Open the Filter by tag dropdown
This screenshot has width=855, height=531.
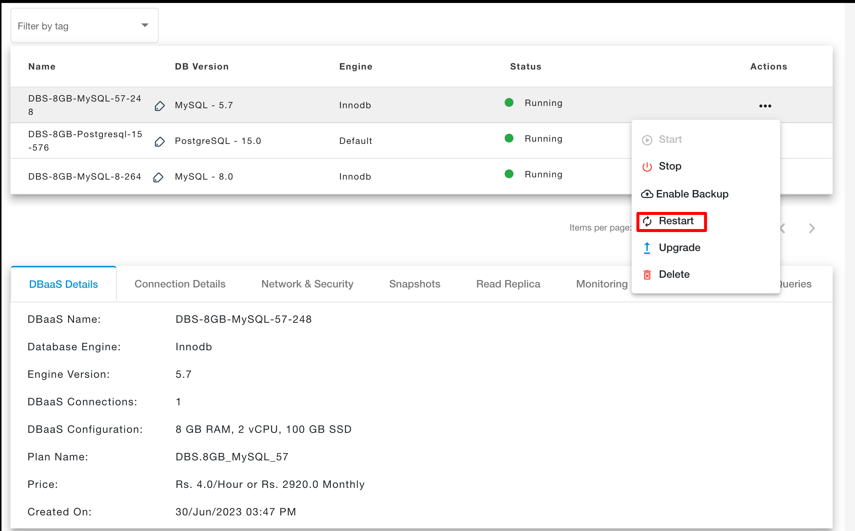84,26
